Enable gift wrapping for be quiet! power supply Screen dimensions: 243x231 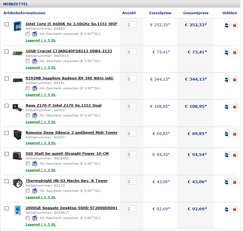click(x=27, y=163)
